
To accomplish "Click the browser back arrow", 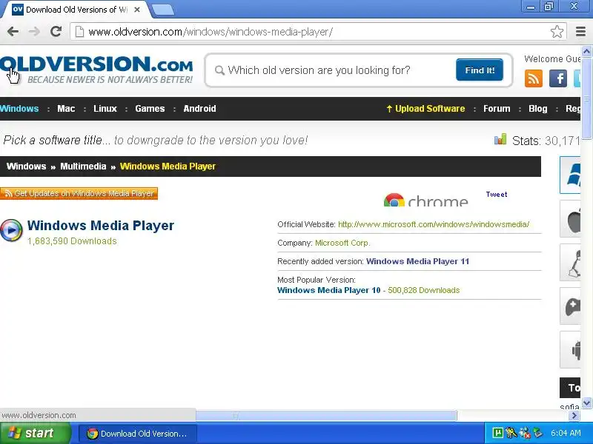I will pos(13,31).
